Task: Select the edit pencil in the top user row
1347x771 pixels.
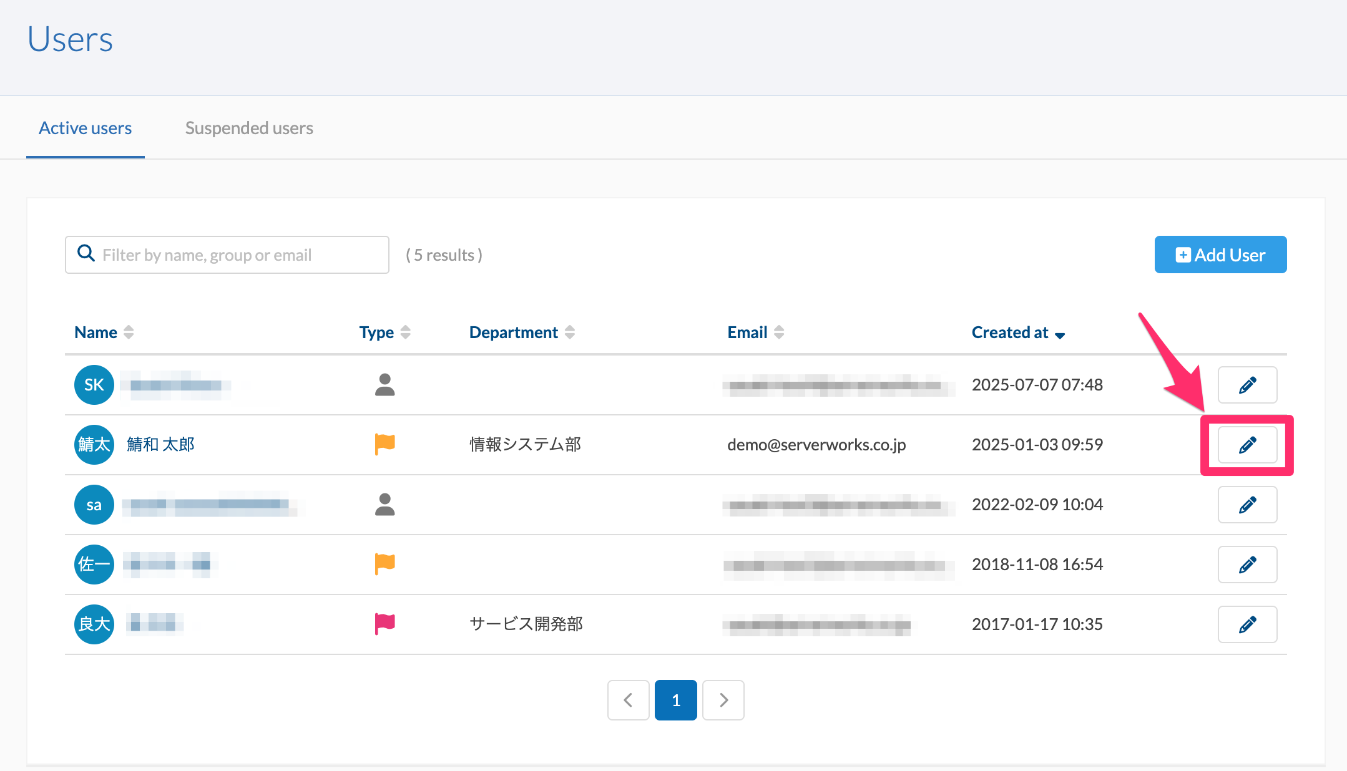Action: (1247, 384)
